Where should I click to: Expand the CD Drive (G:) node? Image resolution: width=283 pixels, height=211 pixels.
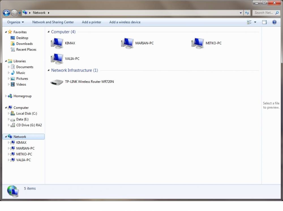[x=8, y=125]
